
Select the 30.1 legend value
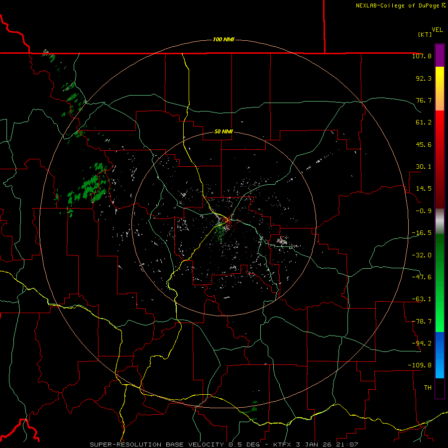pyautogui.click(x=424, y=167)
